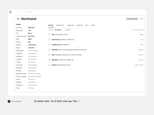Viewport: 154px width, 115px height.
Task: Click icon beside 'HubSpot sync completed'
Action: [49, 45]
